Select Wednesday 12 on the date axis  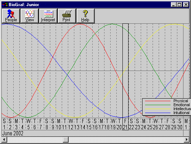71,124
